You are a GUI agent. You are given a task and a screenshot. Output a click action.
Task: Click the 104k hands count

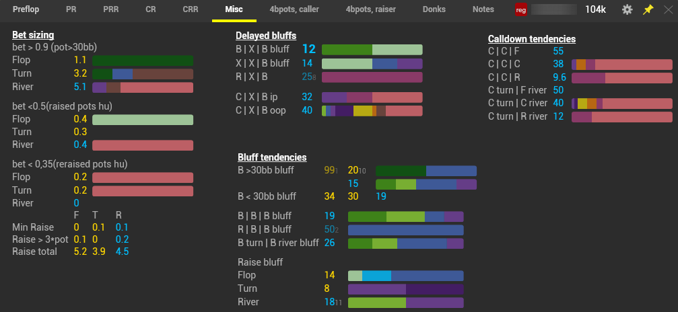pos(595,9)
